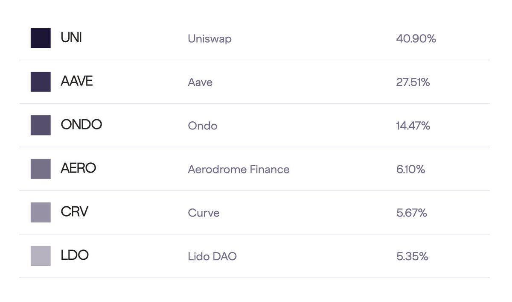The width and height of the screenshot is (512, 302).
Task: Click the UNI dark color swatch
Action: 41,38
